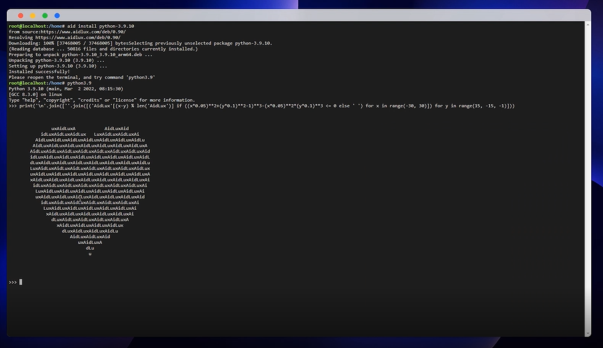Click the 'uxAidLuxA' row near heart bottom
This screenshot has width=603, height=348.
[x=90, y=242]
